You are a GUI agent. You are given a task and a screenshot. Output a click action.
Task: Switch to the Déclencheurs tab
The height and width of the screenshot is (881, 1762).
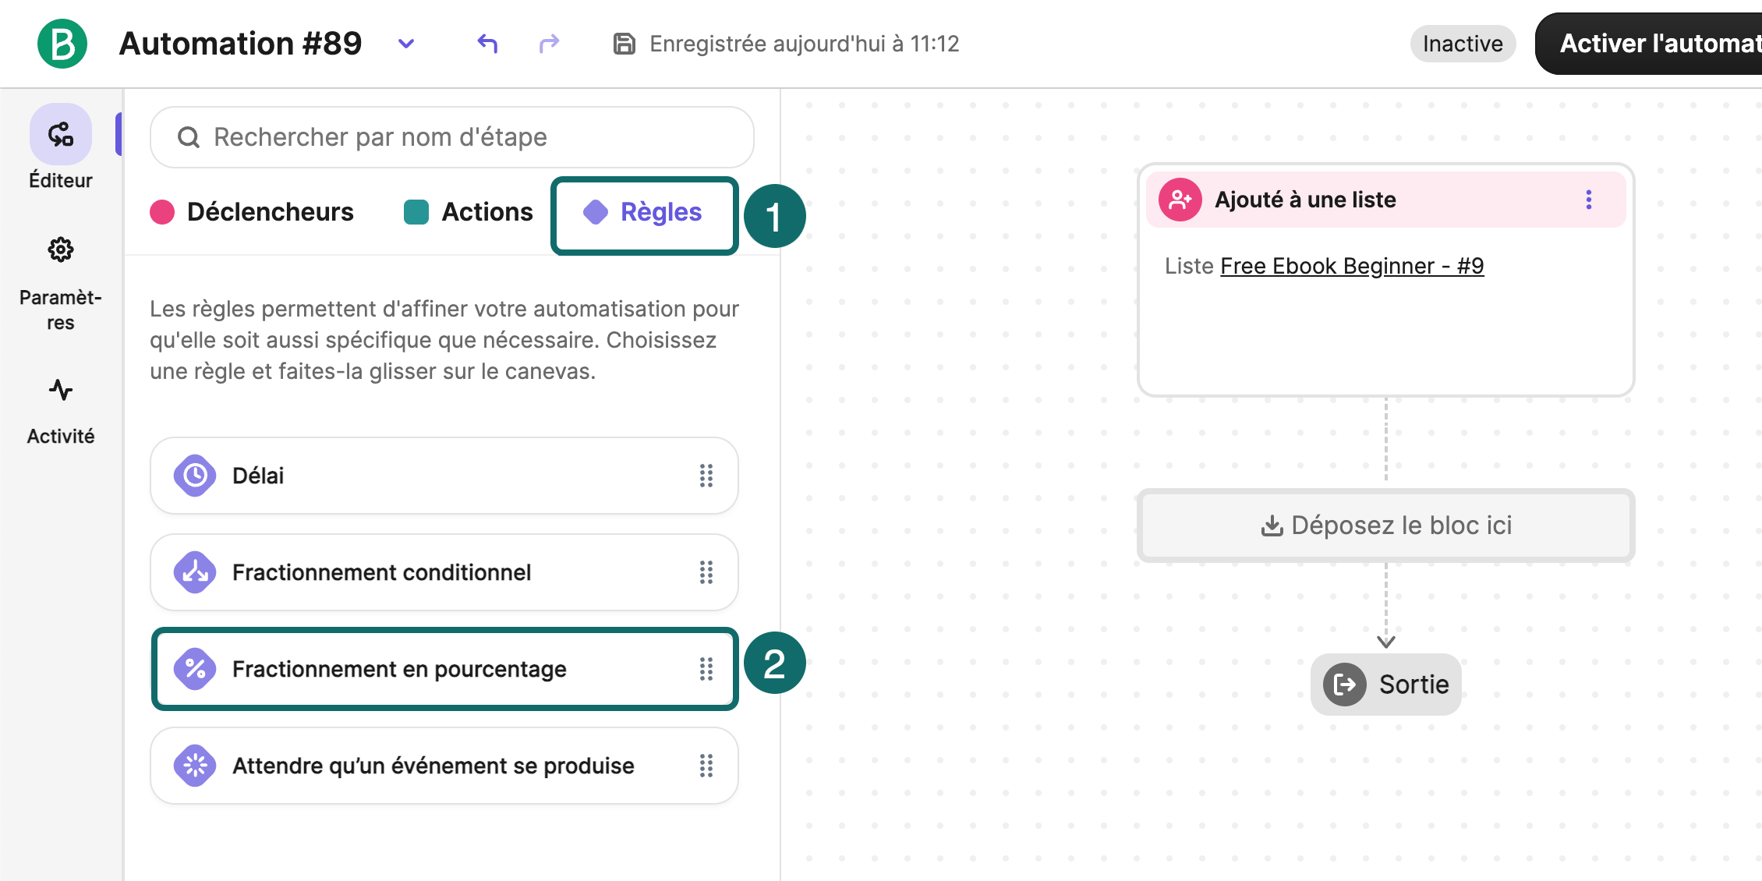252,212
